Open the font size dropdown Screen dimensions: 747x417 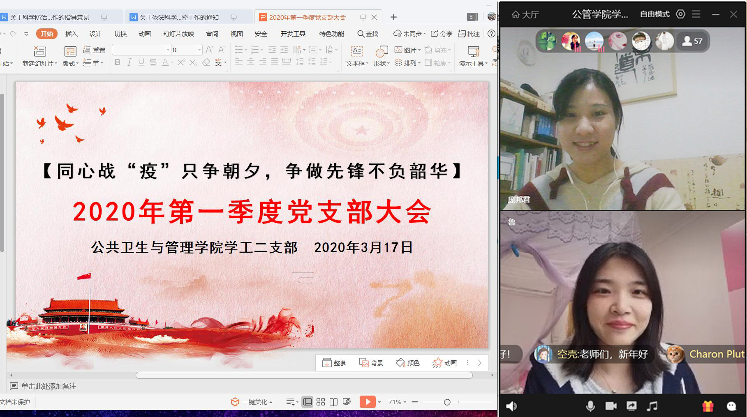(199, 50)
